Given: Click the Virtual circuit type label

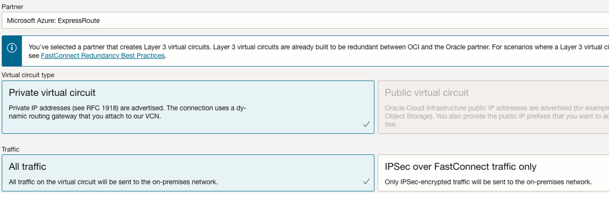Looking at the screenshot, I should point(28,75).
